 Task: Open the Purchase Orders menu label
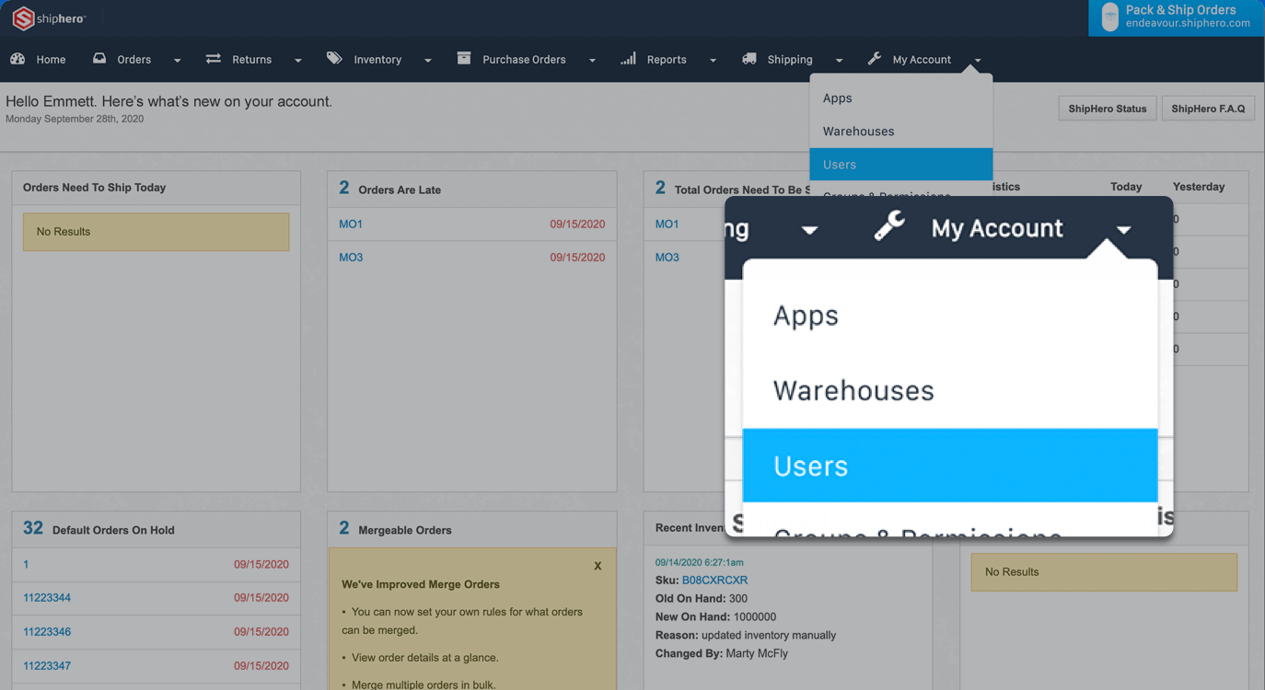524,60
